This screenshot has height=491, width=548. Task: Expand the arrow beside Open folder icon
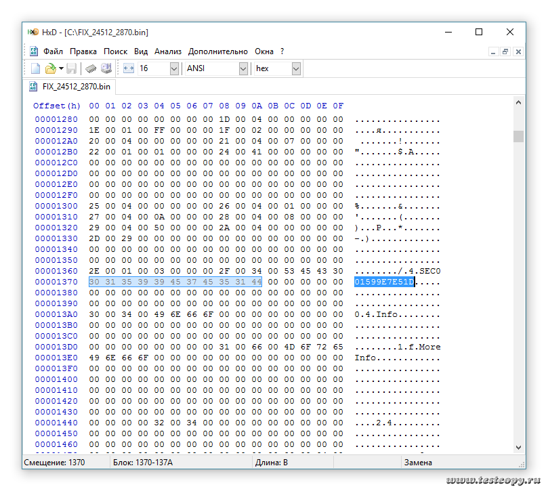pyautogui.click(x=61, y=68)
